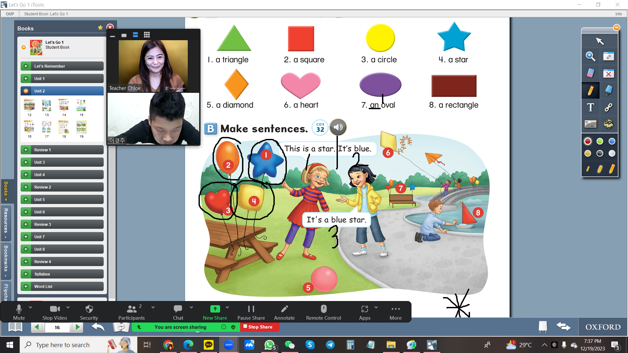Image resolution: width=628 pixels, height=353 pixels.
Task: Click the clear all annotations icon
Action: 609,74
